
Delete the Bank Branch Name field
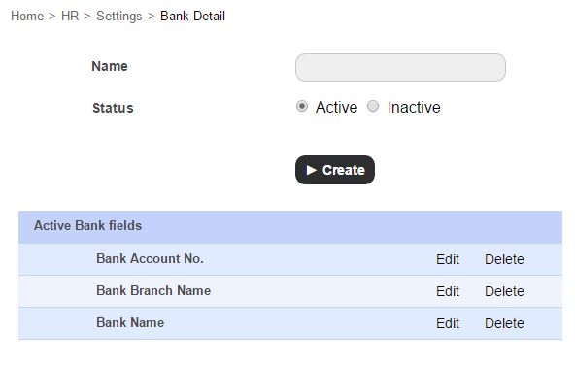tap(504, 291)
